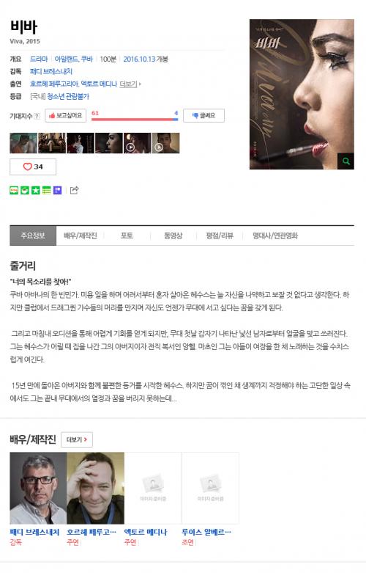
Task: Click the 드라마 genre link
Action: (39, 59)
